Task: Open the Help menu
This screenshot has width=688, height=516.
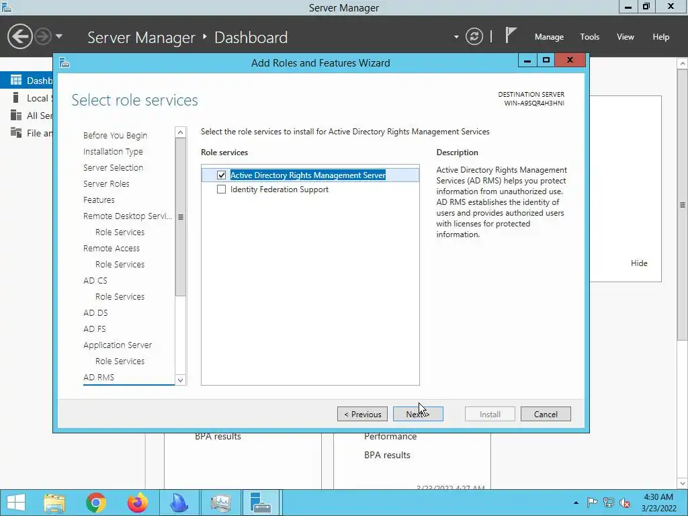Action: [x=661, y=37]
